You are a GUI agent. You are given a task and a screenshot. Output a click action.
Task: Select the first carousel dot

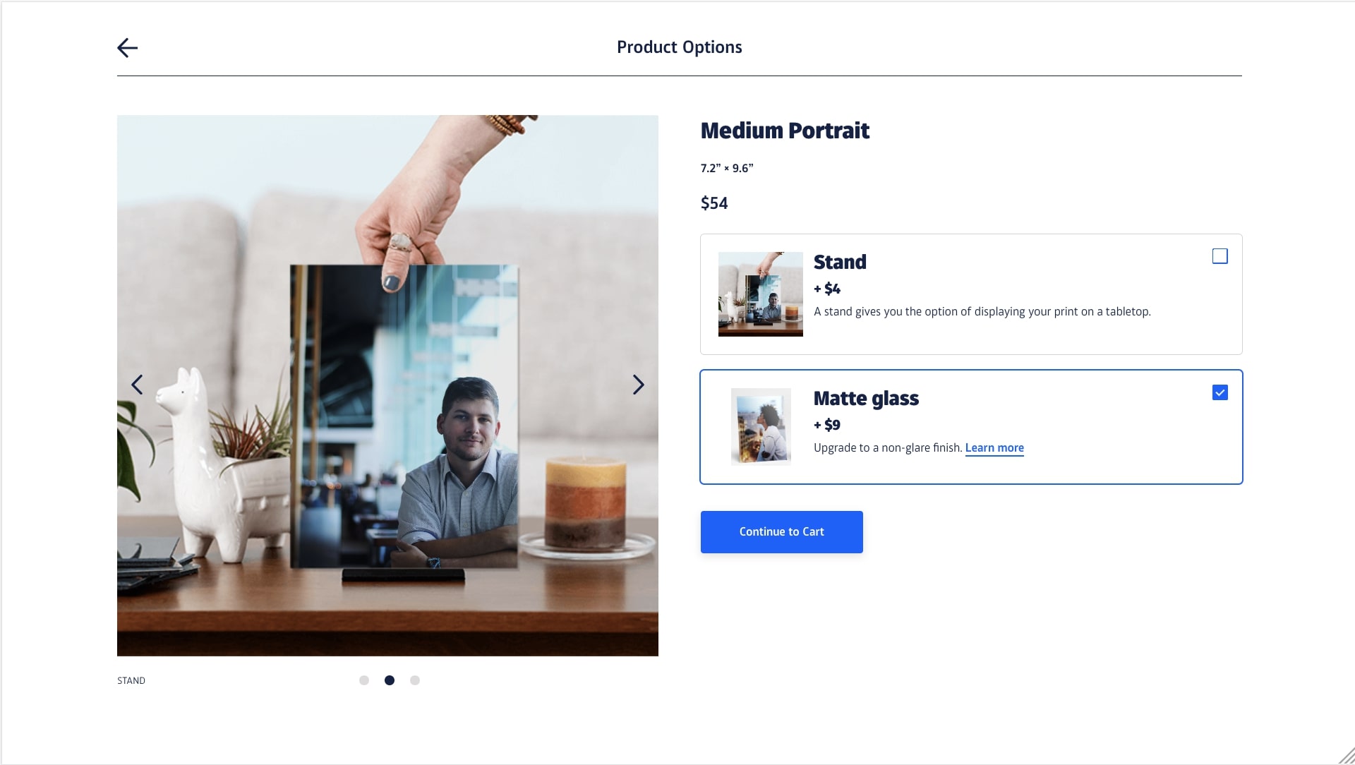pyautogui.click(x=364, y=680)
